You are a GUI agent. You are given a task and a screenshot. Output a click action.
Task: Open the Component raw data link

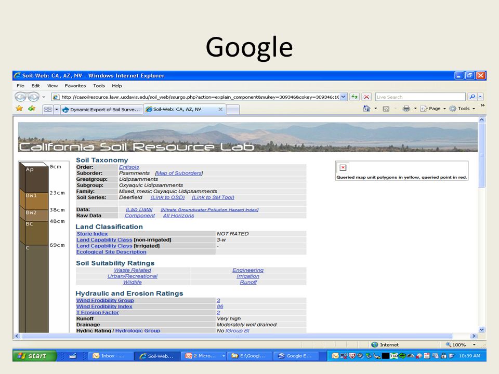pyautogui.click(x=140, y=216)
